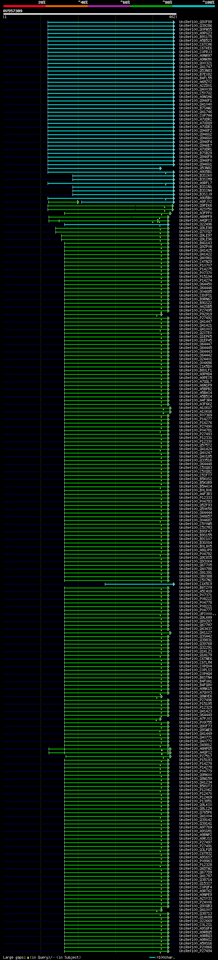Select hit label UniRef100_B6T2Y9
The width and height of the screenshot is (218, 960).
[195, 588]
